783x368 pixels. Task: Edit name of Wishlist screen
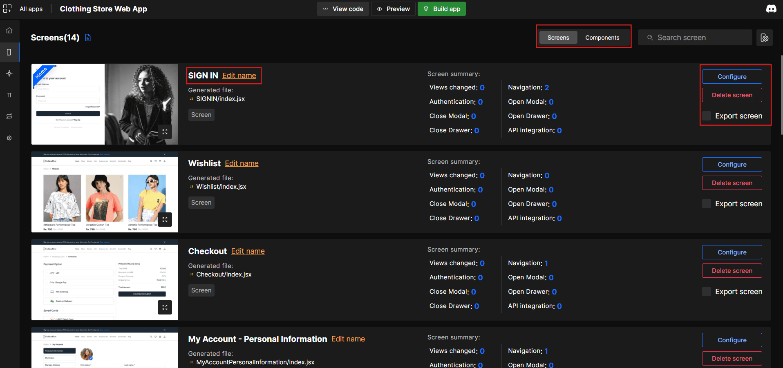(x=242, y=163)
